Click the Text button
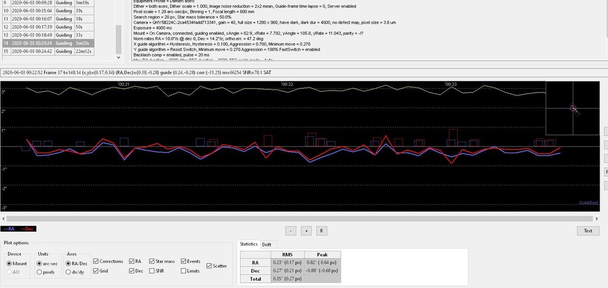Viewport: 608px width, 288px height. (x=588, y=231)
